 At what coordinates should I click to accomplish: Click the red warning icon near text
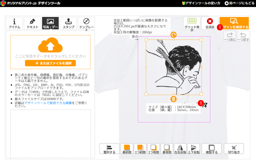click(201, 103)
